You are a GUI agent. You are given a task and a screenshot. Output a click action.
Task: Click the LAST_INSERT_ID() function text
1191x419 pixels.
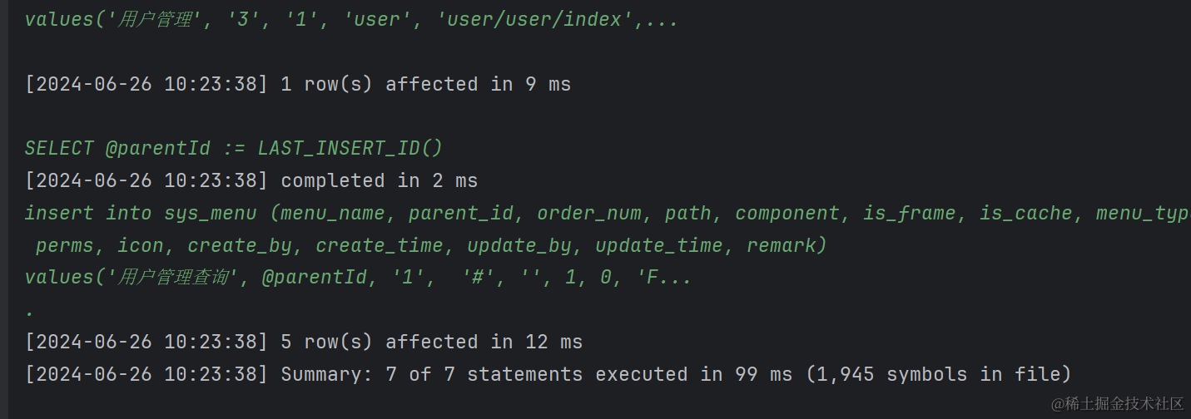(350, 148)
